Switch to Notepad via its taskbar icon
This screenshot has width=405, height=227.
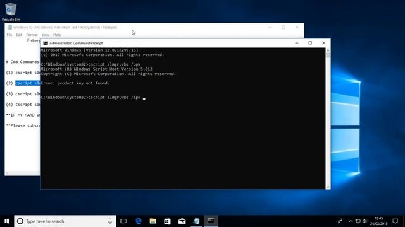coord(196,221)
